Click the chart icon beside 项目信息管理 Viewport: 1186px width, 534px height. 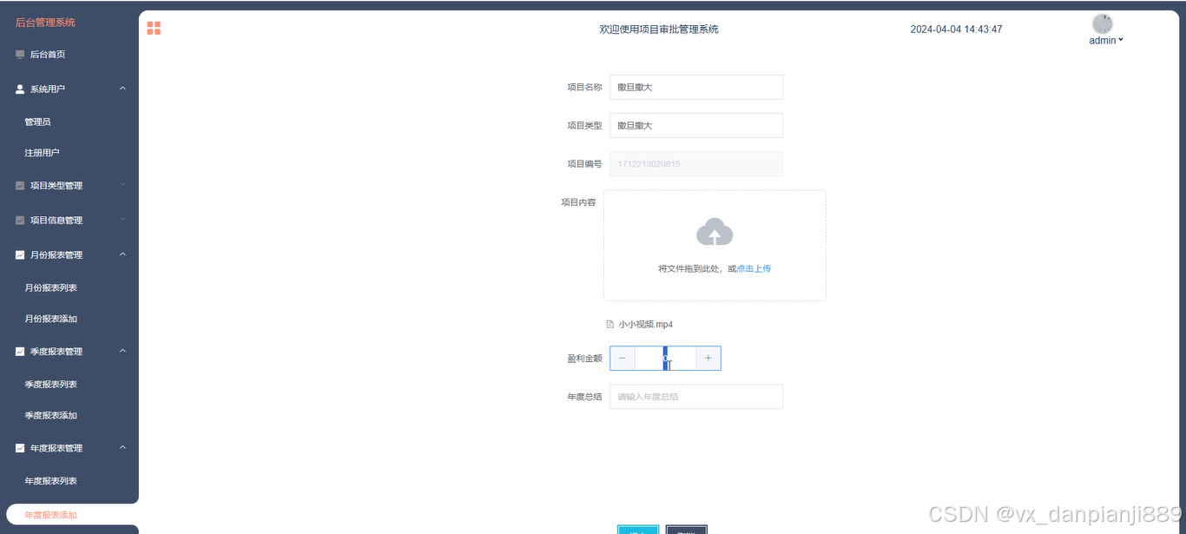pyautogui.click(x=20, y=220)
